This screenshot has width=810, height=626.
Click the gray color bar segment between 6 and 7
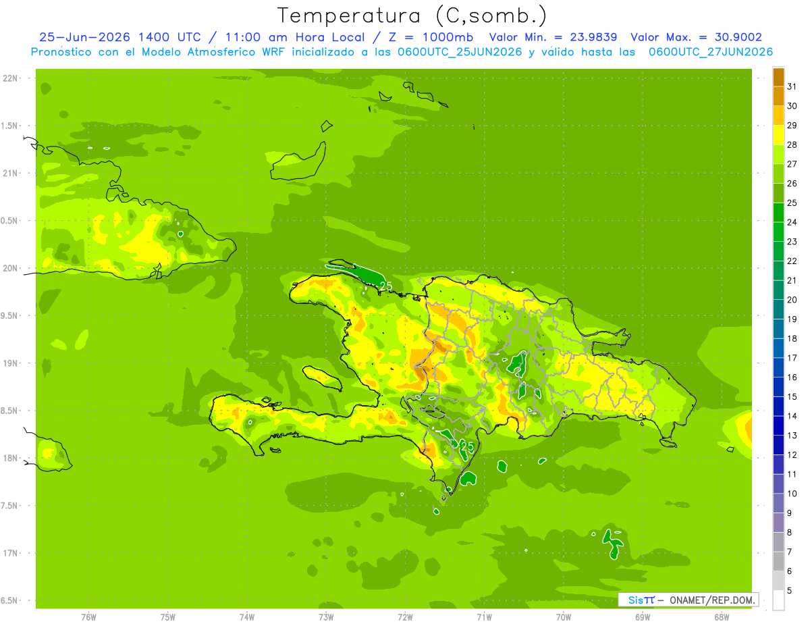(x=778, y=562)
